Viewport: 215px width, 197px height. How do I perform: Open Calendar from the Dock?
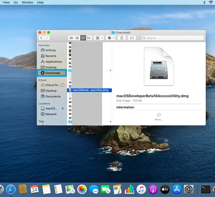click(x=35, y=189)
